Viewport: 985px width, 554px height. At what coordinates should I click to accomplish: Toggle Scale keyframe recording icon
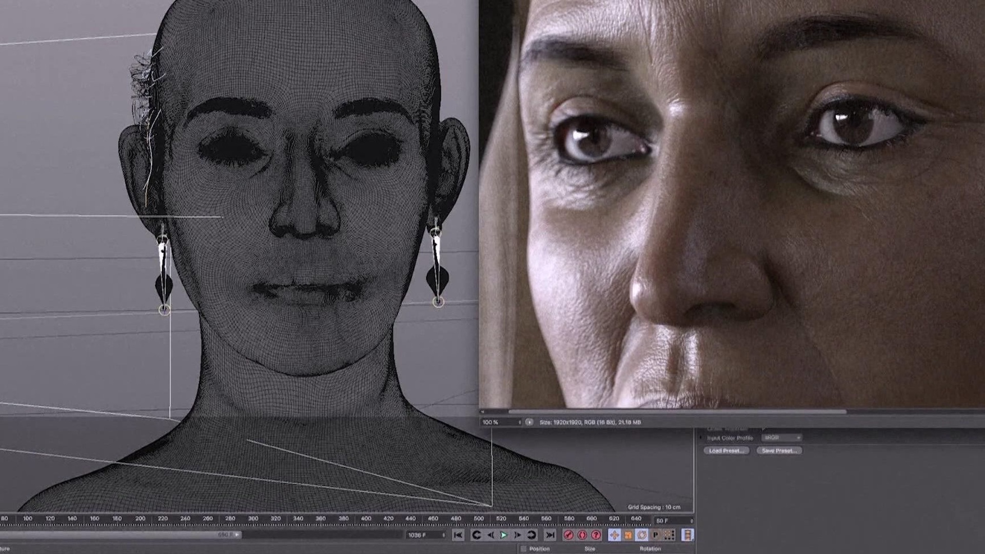tap(628, 535)
